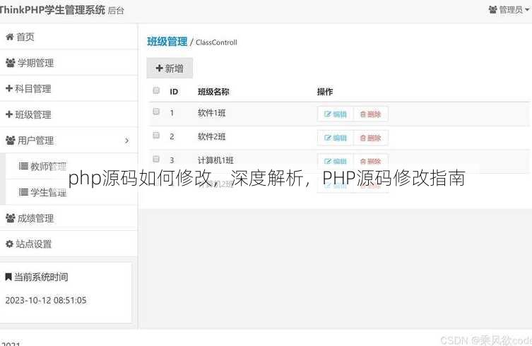Image resolution: width=532 pixels, height=346 pixels.
Task: Click 删除 button for 软件2班
Action: pyautogui.click(x=370, y=138)
